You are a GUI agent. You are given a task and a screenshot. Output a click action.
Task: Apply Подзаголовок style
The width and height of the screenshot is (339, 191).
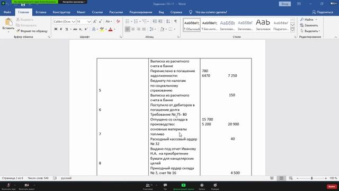tap(281, 25)
